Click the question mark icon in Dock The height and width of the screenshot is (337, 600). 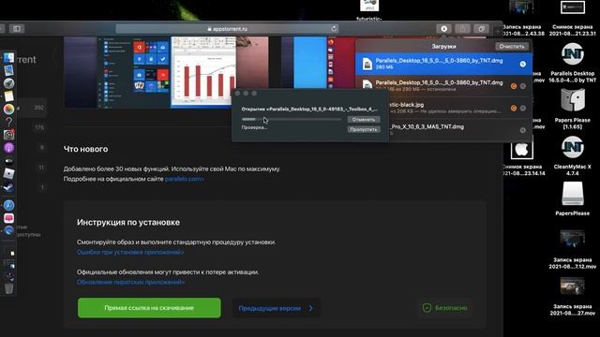8,122
